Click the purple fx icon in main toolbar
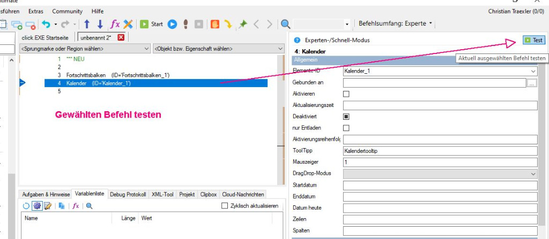The image size is (549, 239). click(x=115, y=24)
